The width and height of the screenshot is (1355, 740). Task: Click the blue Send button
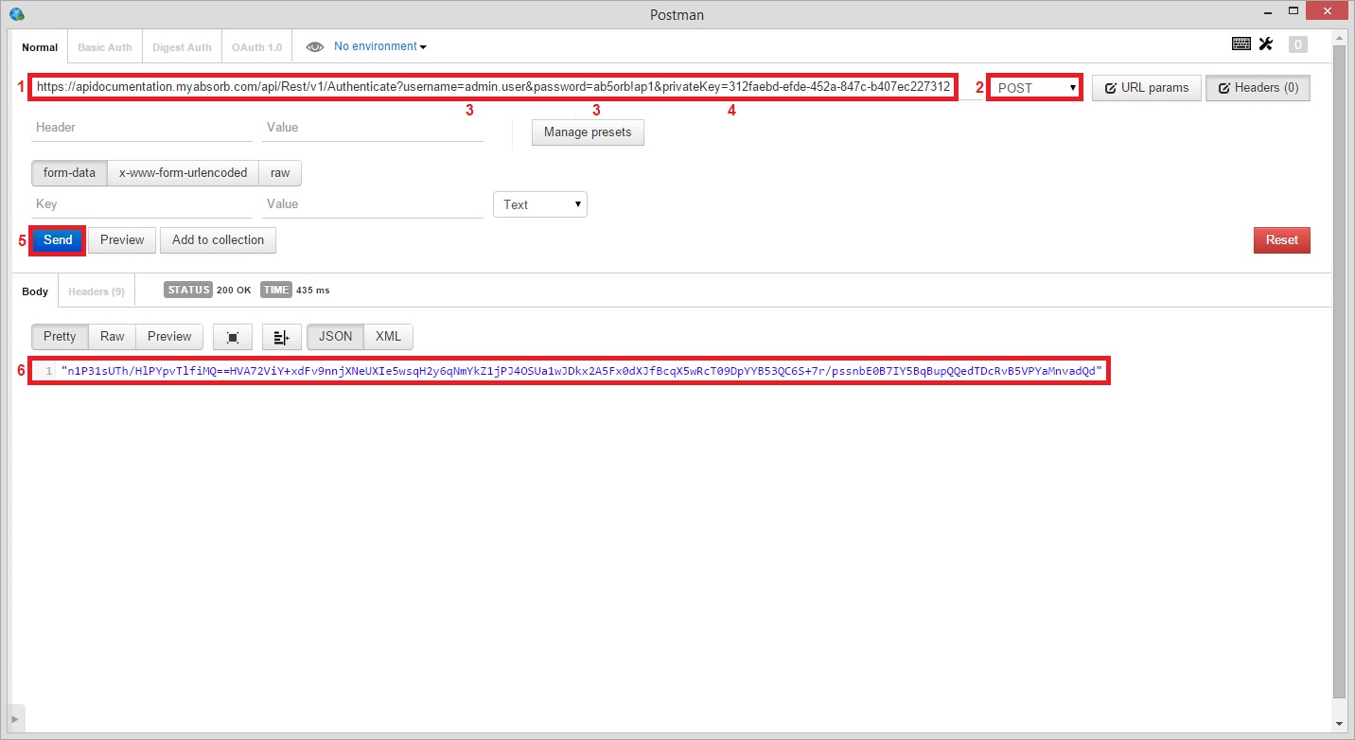click(58, 240)
